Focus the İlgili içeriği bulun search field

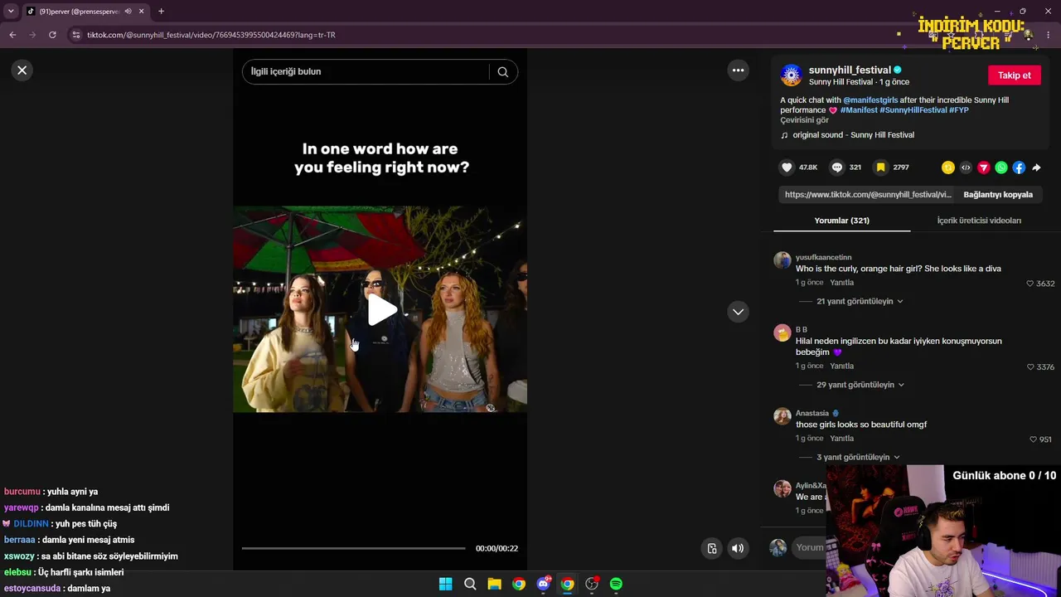point(366,71)
